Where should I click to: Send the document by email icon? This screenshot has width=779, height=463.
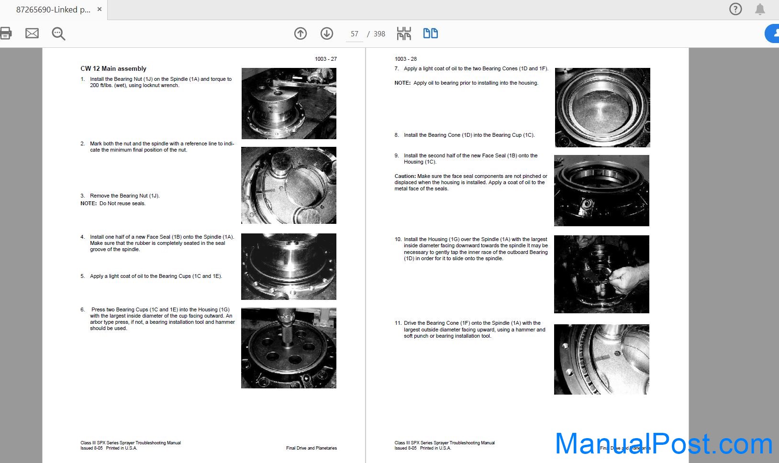coord(32,33)
